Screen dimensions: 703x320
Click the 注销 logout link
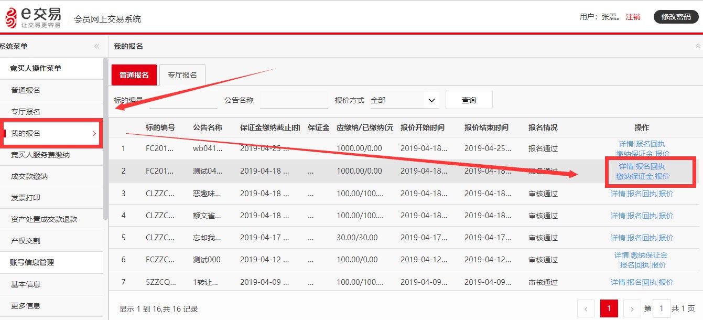coord(633,17)
